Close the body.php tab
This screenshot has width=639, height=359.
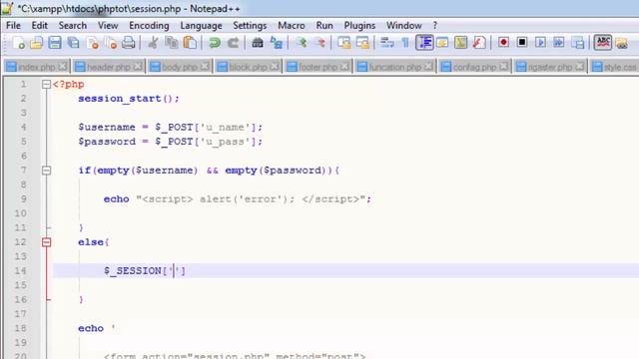[x=205, y=66]
